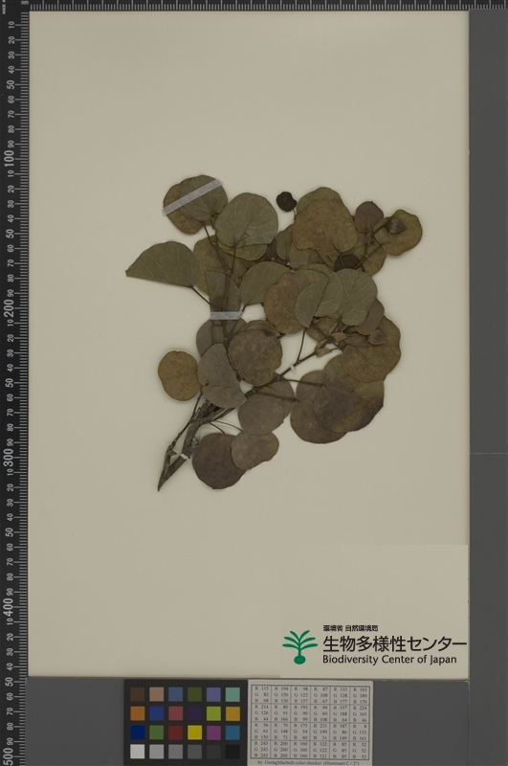Click the red swatch in the third row

pos(175,732)
